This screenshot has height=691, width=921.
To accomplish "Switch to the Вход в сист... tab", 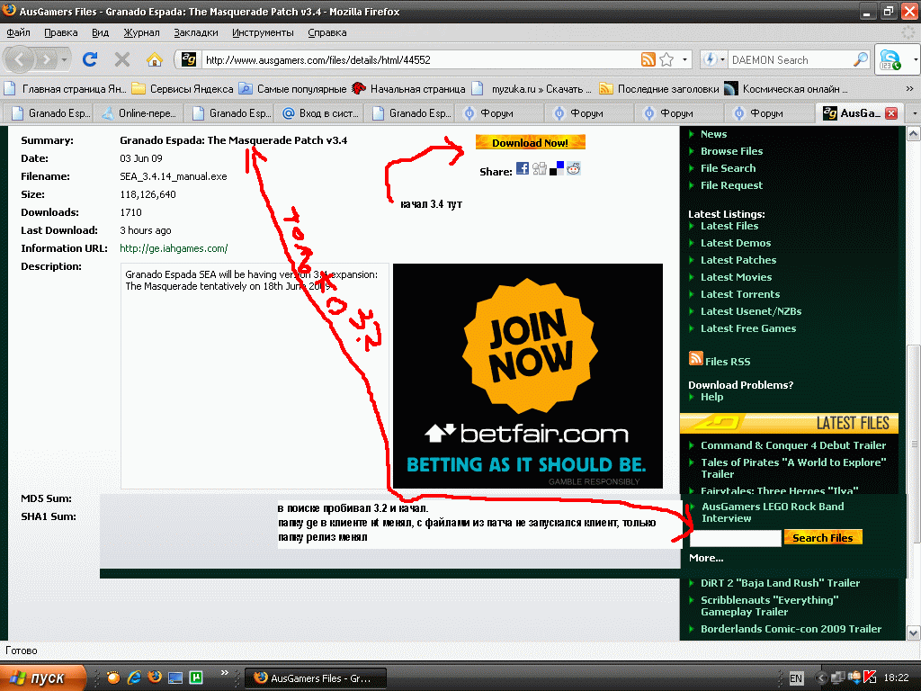I will 320,113.
